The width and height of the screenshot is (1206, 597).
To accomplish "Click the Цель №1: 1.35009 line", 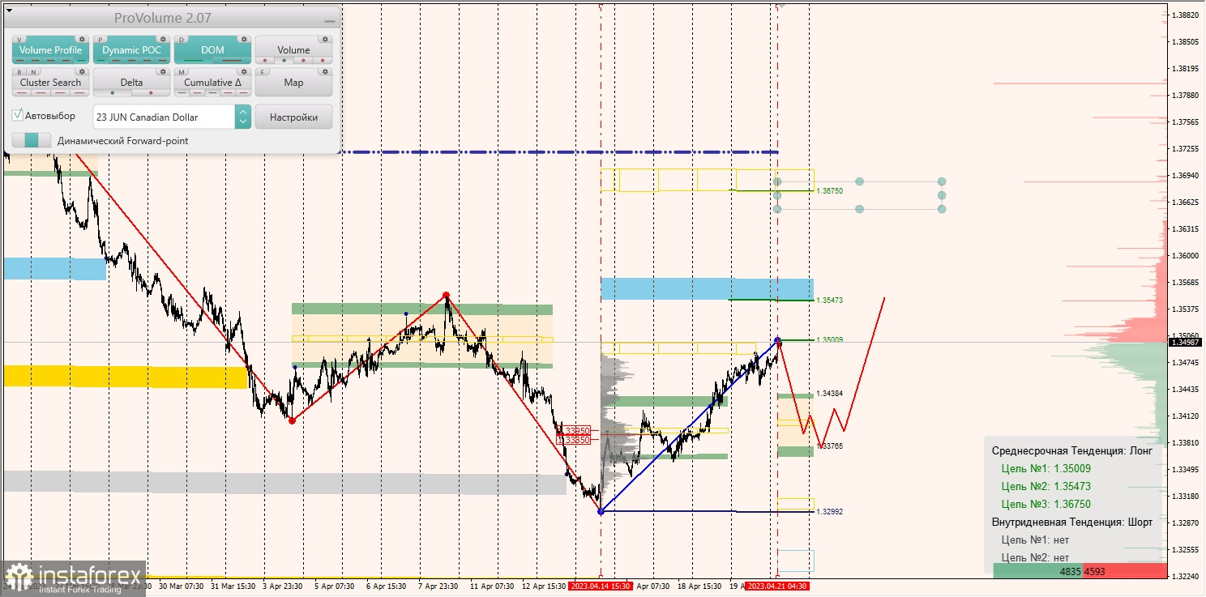I will click(x=1046, y=468).
